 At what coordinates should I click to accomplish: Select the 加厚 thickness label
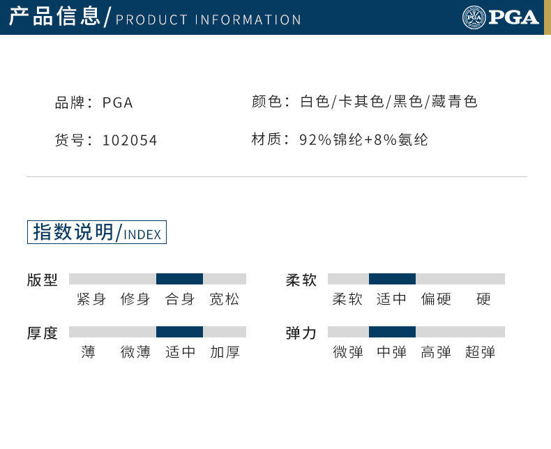tap(225, 352)
